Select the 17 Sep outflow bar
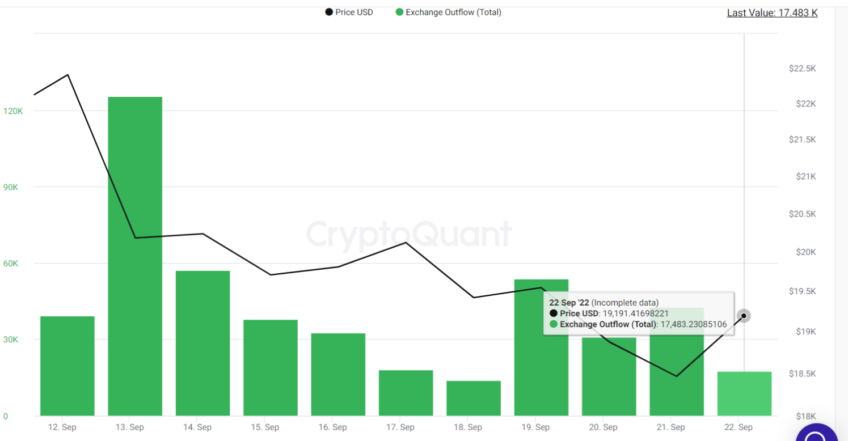The width and height of the screenshot is (848, 441). coord(406,393)
